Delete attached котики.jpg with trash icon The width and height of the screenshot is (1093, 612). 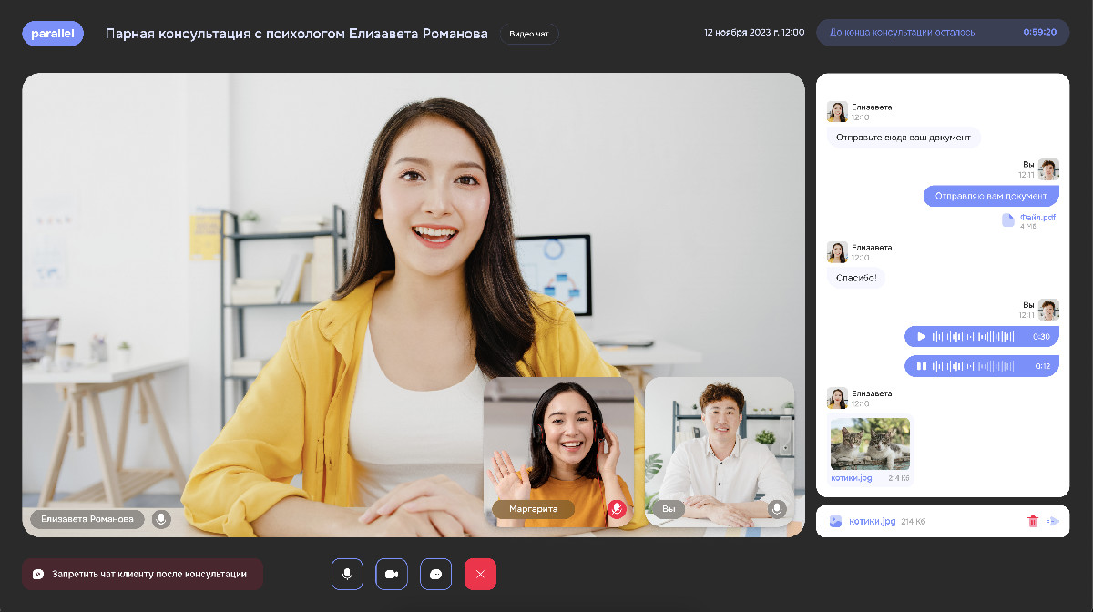click(x=1033, y=521)
